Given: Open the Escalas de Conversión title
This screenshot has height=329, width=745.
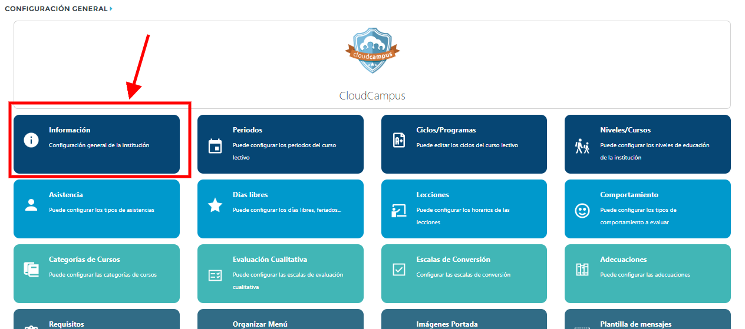Looking at the screenshot, I should tap(453, 260).
